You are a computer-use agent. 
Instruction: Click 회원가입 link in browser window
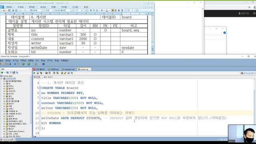click(x=244, y=13)
